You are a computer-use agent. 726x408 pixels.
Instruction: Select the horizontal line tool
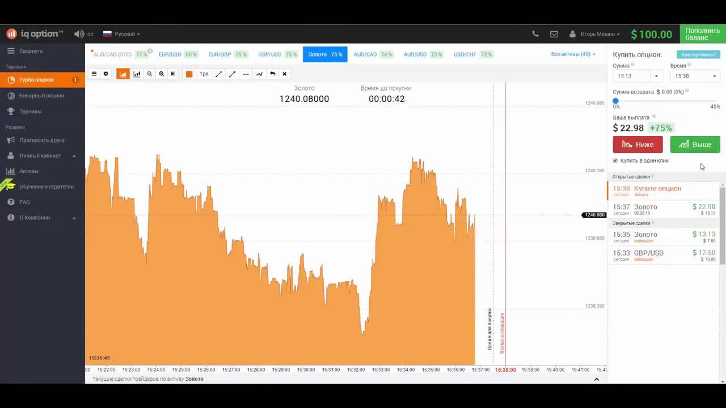click(246, 74)
